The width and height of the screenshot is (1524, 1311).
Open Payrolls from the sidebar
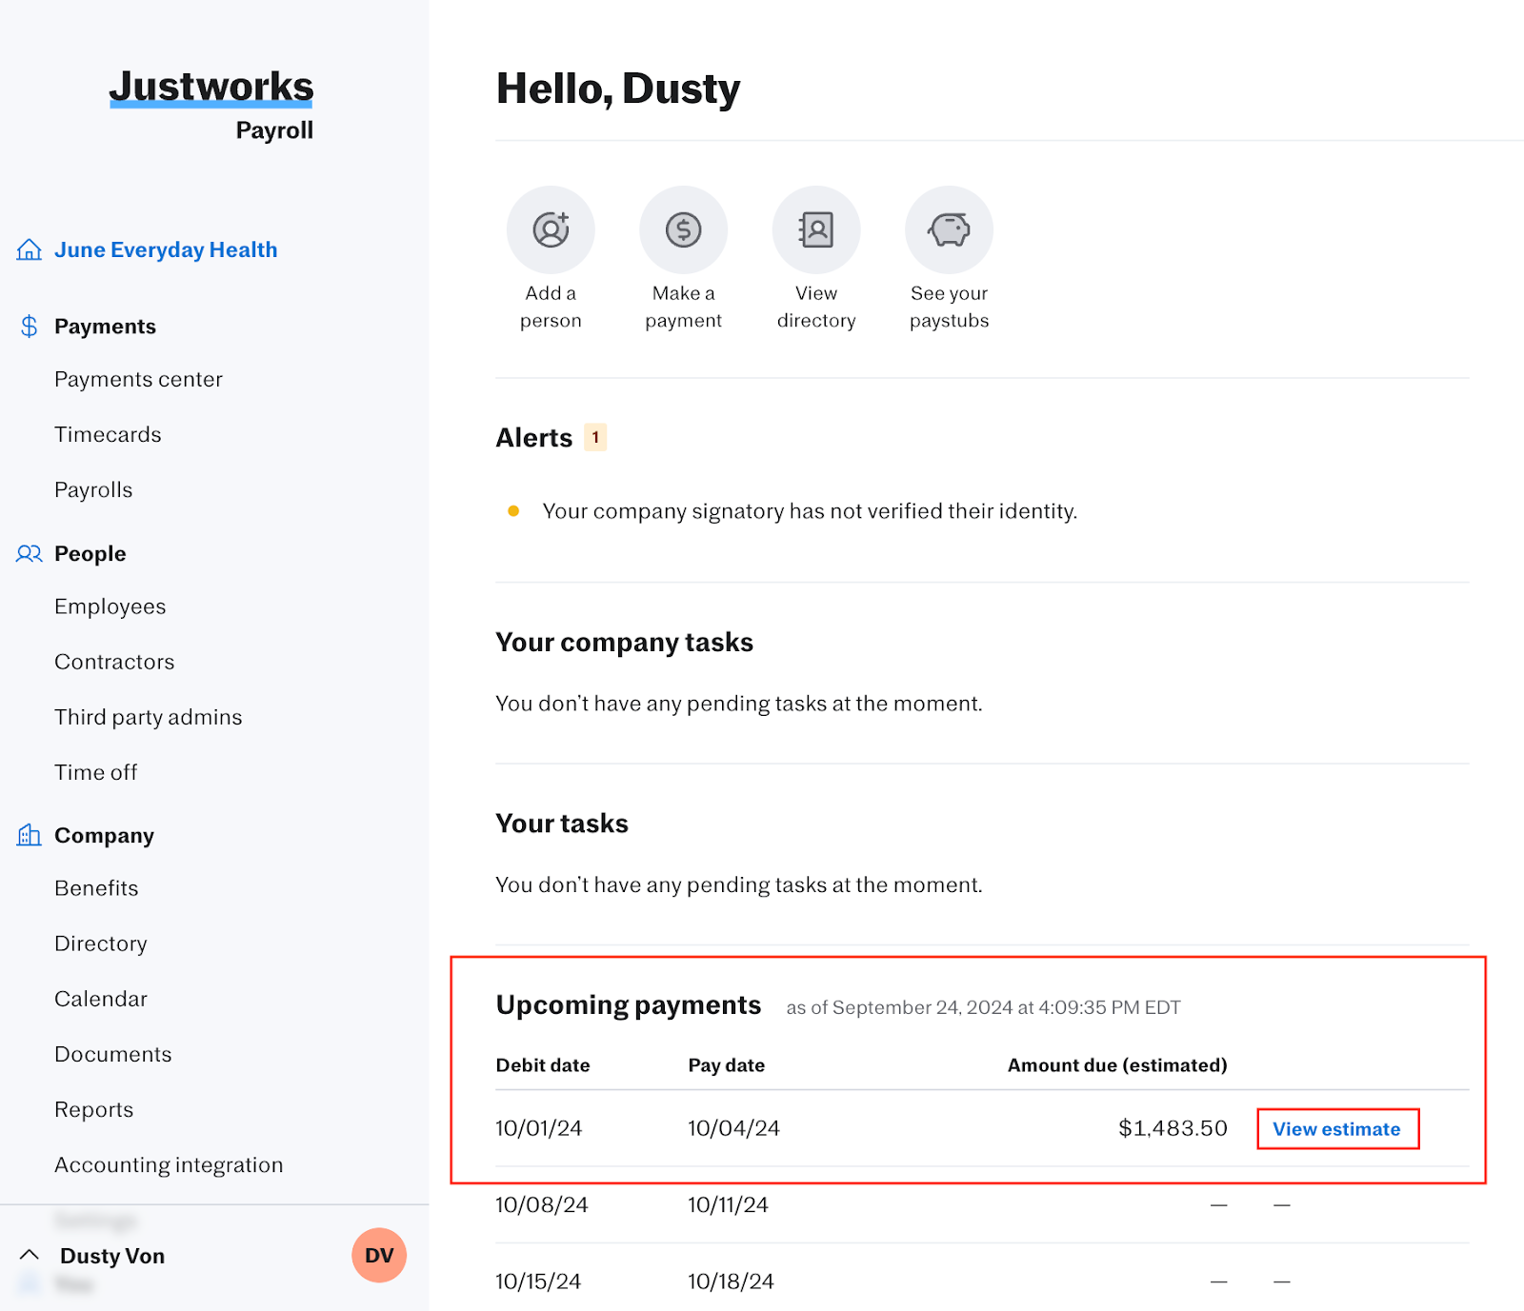(x=93, y=489)
